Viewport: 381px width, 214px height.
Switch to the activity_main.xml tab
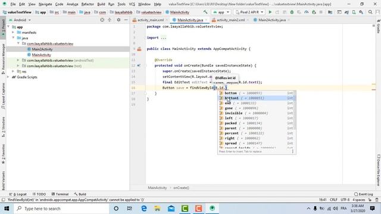[x=150, y=20]
